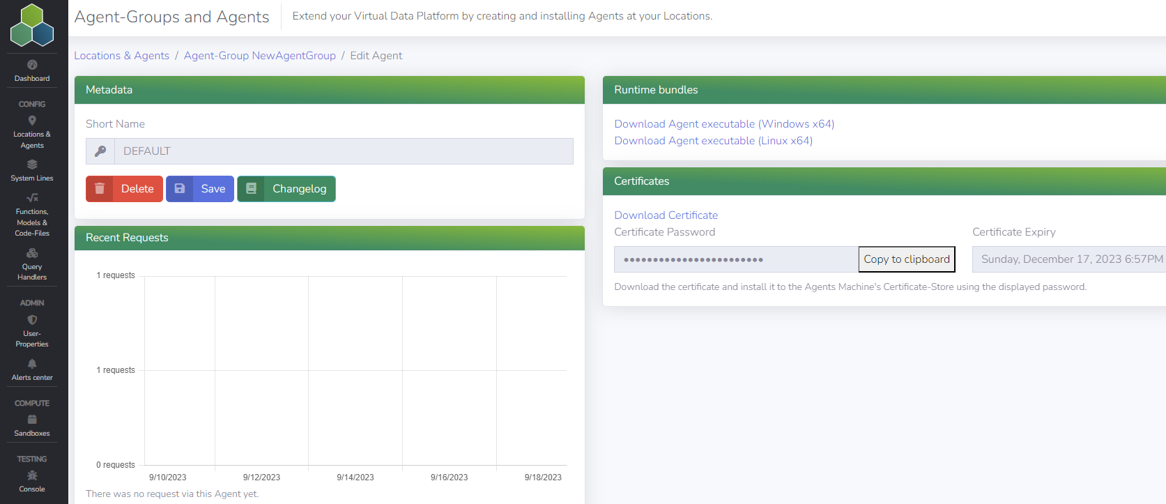This screenshot has height=504, width=1166.
Task: Open Alerts center bell icon
Action: click(32, 364)
